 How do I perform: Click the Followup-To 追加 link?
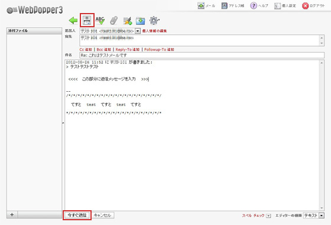[159, 50]
